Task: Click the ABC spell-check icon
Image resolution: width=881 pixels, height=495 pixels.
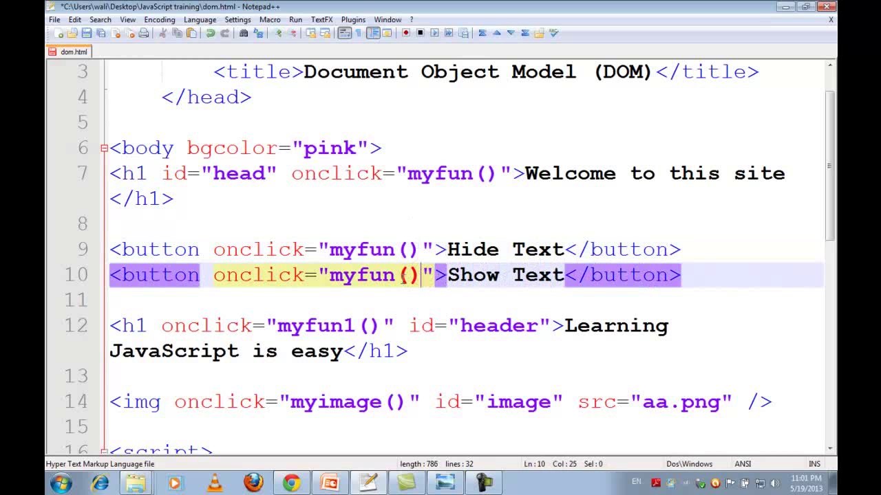Action: [x=553, y=32]
